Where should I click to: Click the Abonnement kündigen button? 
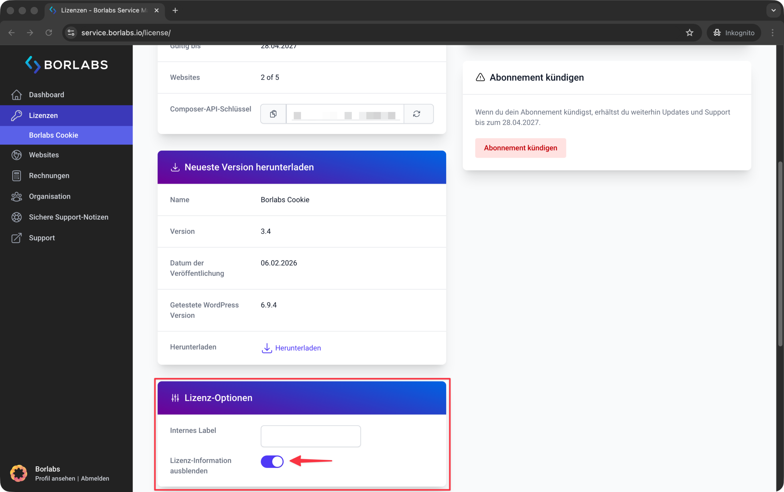point(520,148)
